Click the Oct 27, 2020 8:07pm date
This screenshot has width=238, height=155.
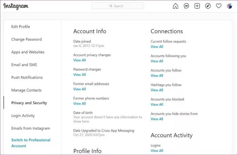(89, 135)
